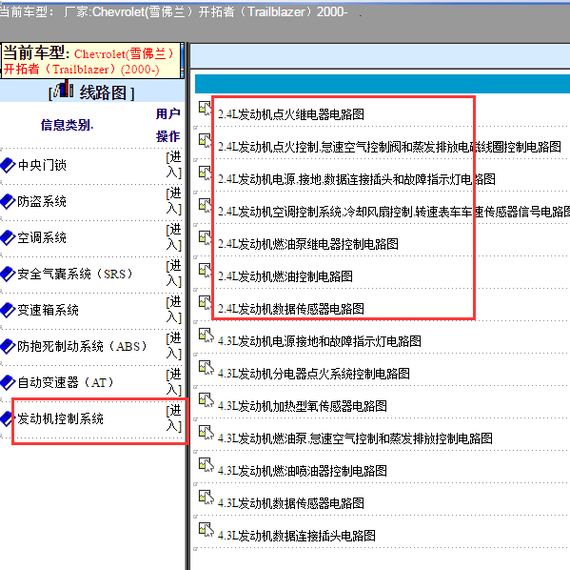
Task: Open 4.3L发动机分电器点火系统控制电路图
Action: click(x=314, y=374)
